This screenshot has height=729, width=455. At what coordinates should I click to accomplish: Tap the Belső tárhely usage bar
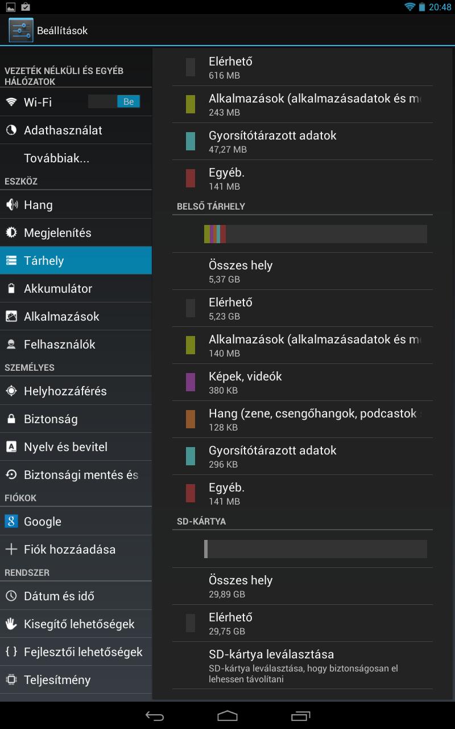[x=316, y=234]
